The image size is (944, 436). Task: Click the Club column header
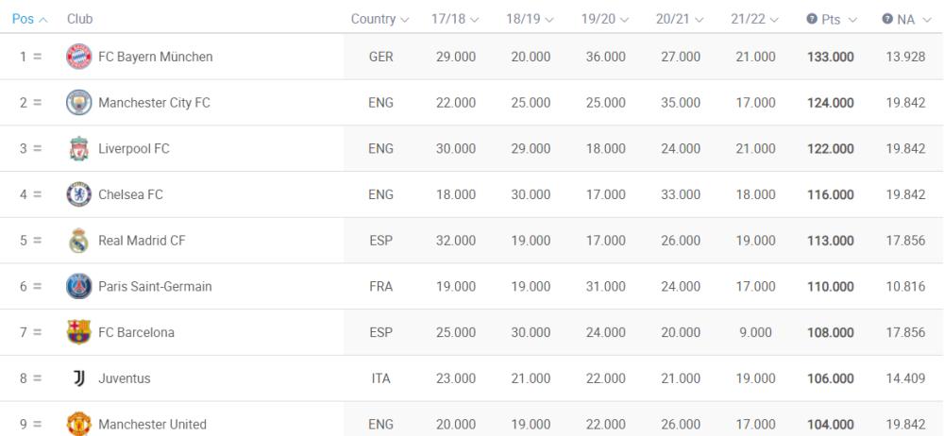(x=79, y=19)
